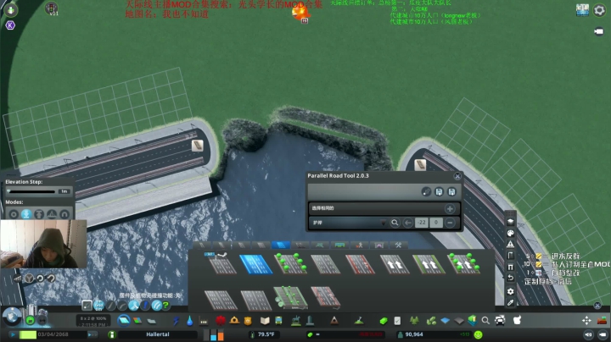Screen dimensions: 611x342
Task: Open the 护岸 network dropdown
Action: (349, 223)
